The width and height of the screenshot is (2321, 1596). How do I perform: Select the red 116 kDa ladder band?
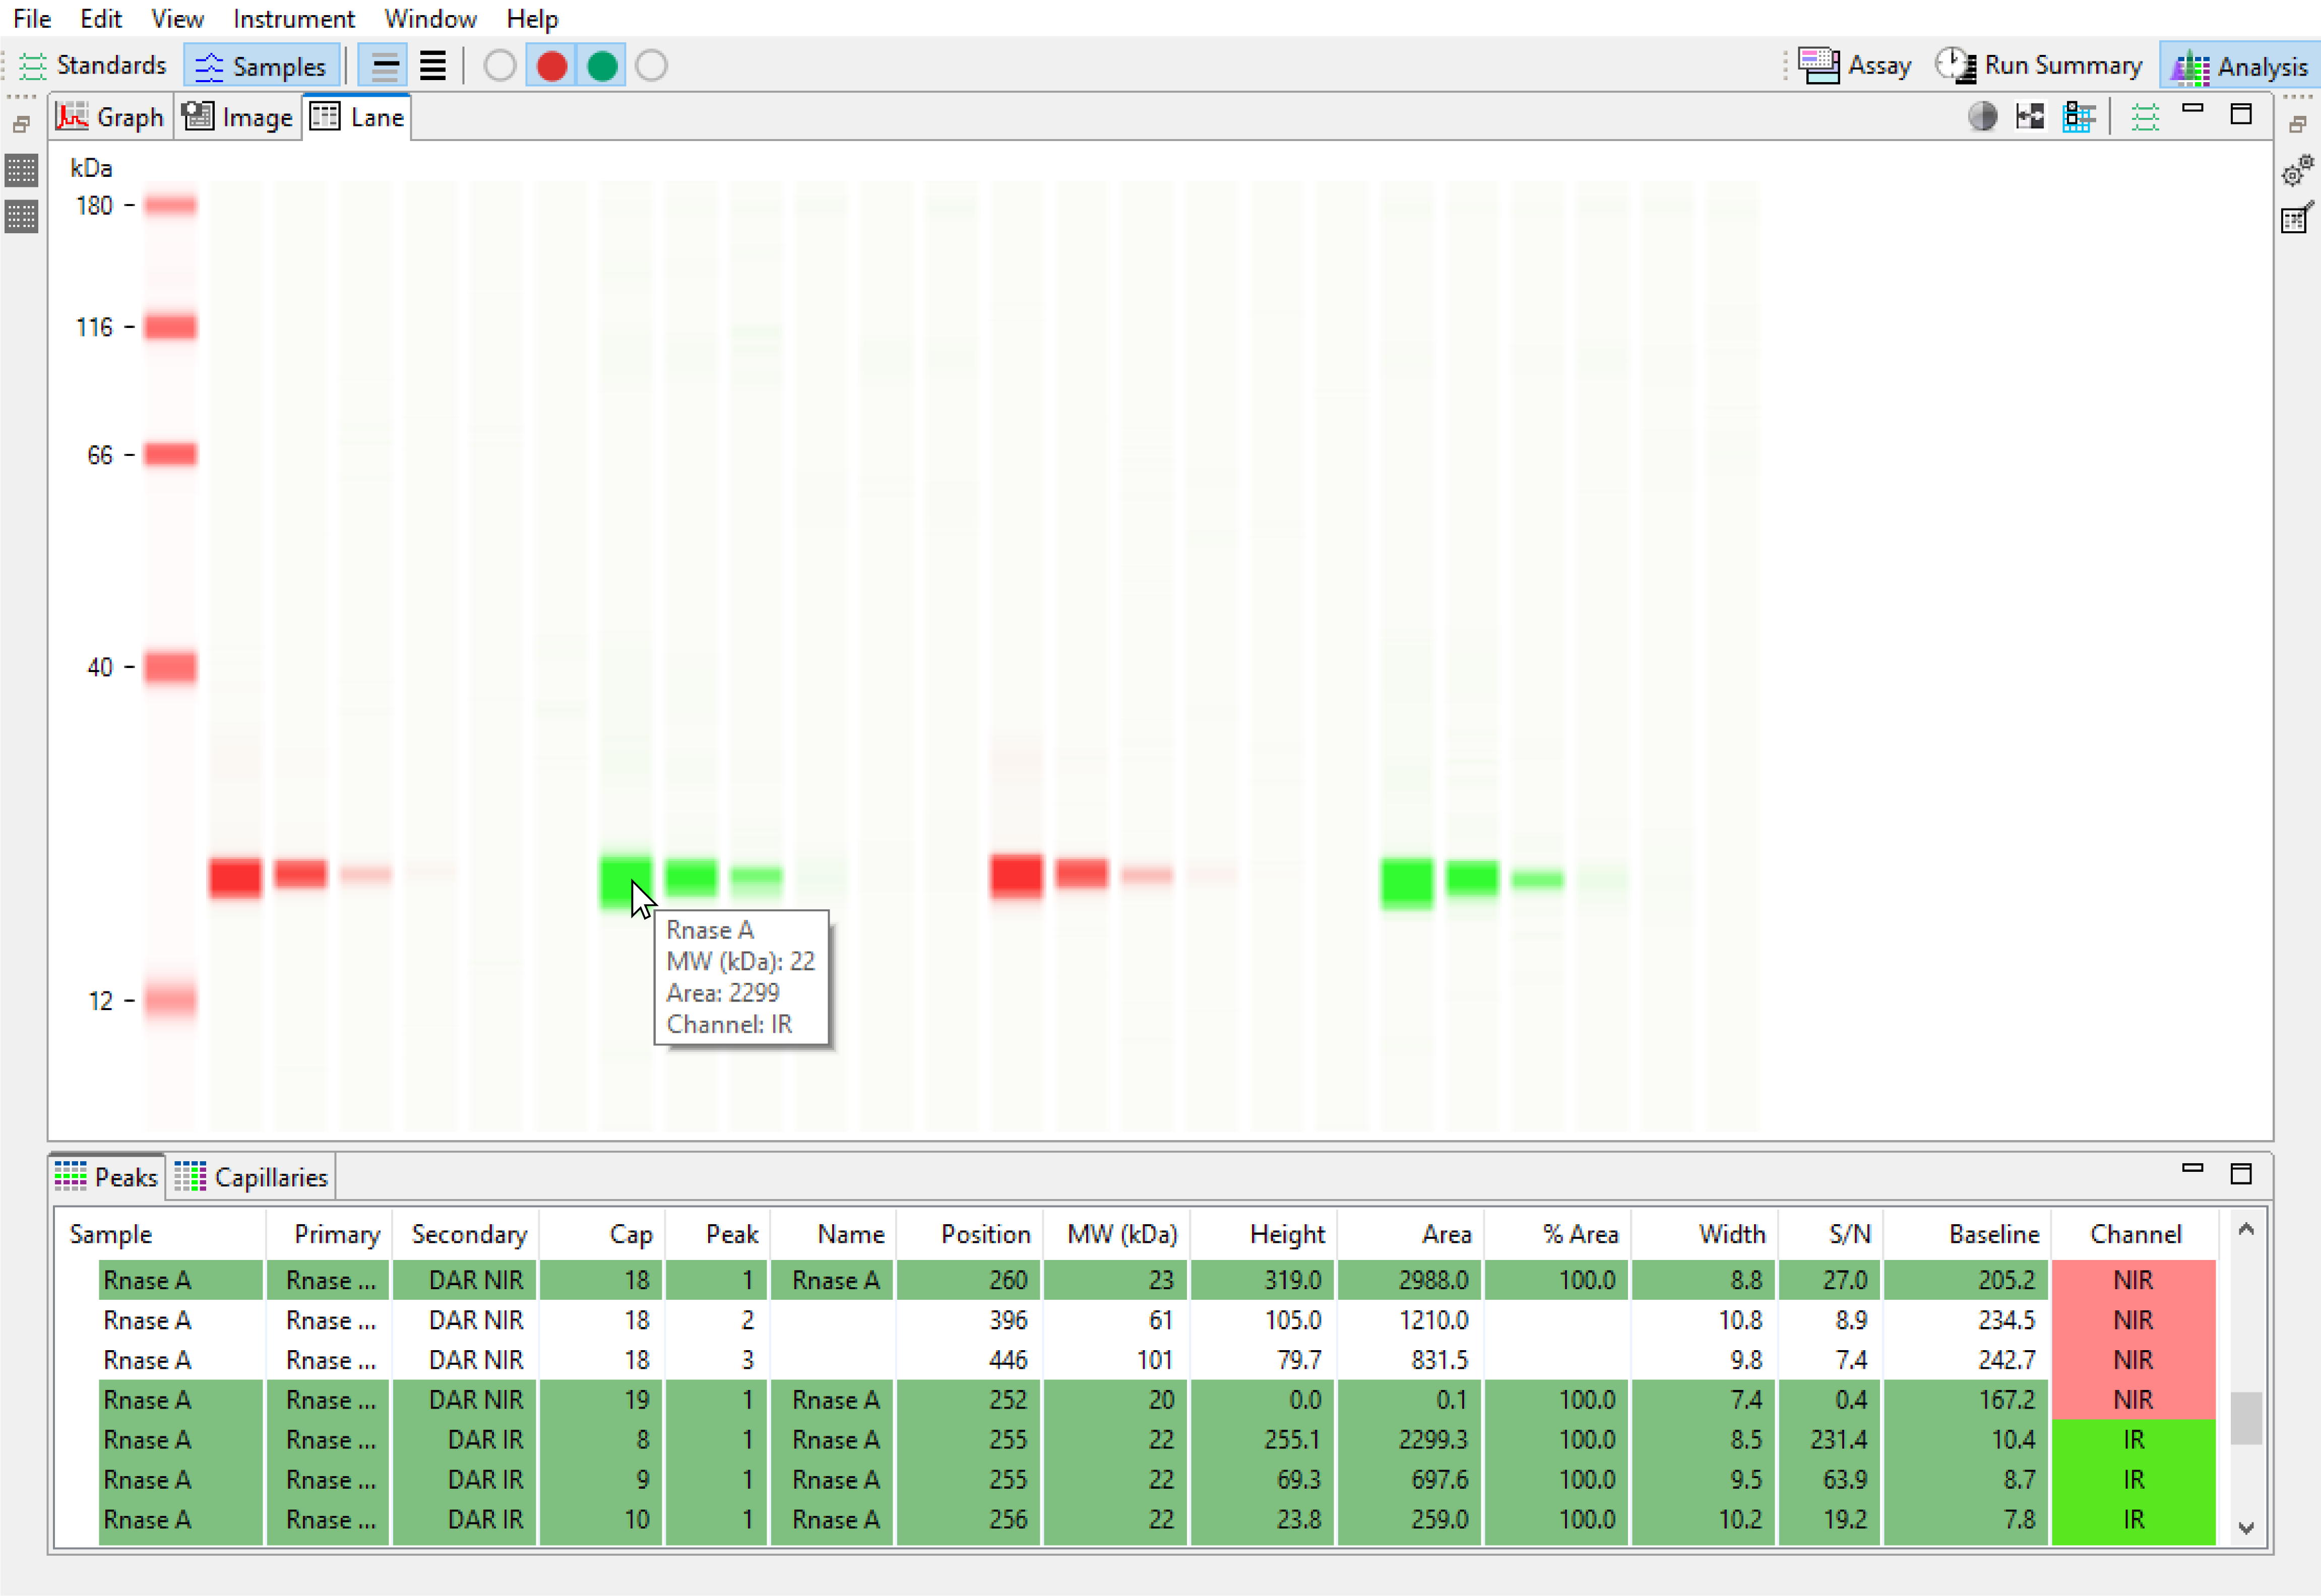pyautogui.click(x=170, y=327)
